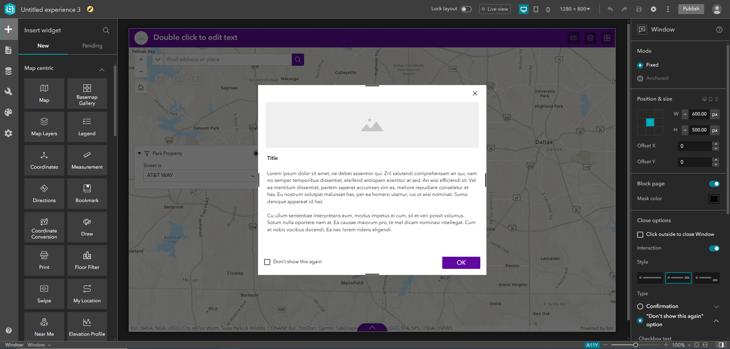
Task: Click the Undo icon in the top toolbar
Action: pos(609,9)
